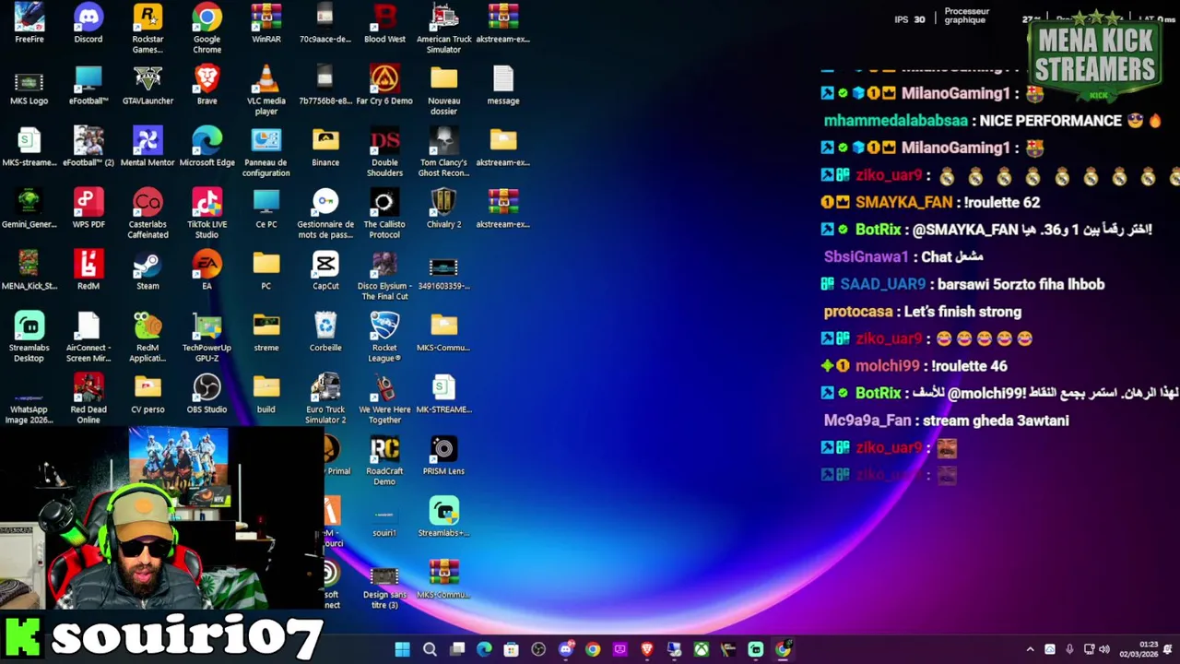Open Task View on the taskbar

point(457,649)
